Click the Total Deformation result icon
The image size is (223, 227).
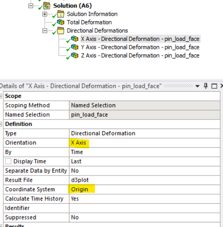pos(61,22)
